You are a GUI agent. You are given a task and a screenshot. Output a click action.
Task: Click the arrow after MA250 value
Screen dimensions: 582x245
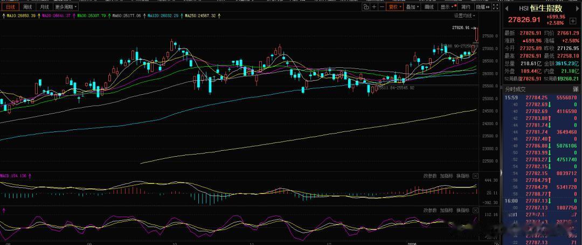coord(219,16)
